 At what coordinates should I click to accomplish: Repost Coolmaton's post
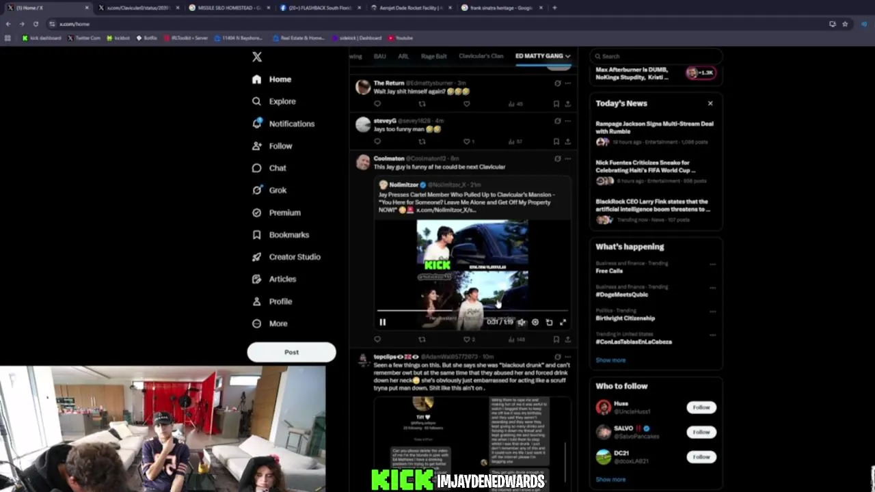[x=422, y=339]
